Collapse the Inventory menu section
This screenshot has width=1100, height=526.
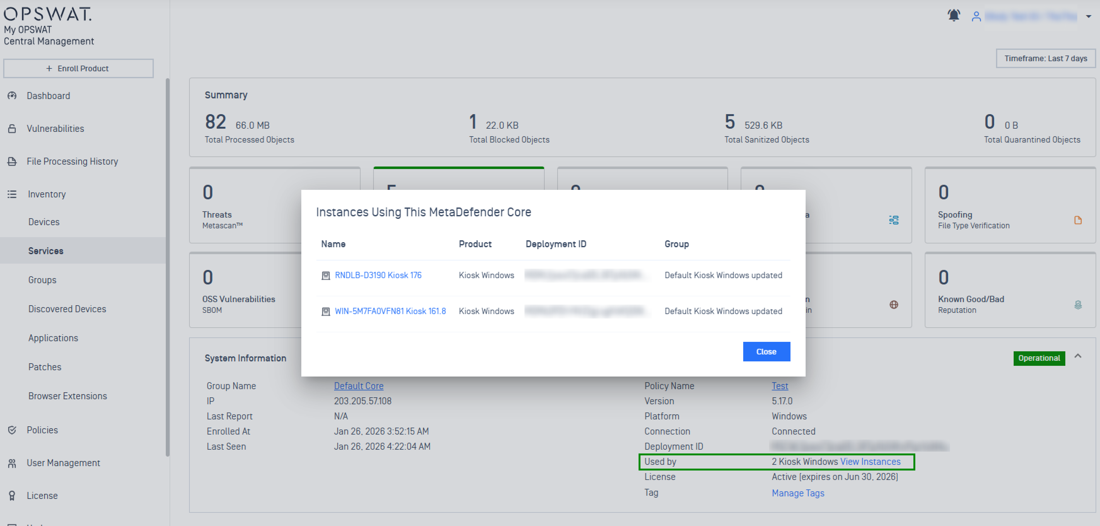(47, 194)
